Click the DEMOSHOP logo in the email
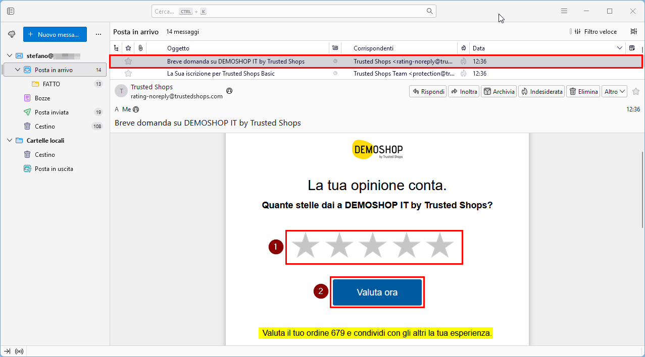The image size is (645, 357). click(x=377, y=149)
